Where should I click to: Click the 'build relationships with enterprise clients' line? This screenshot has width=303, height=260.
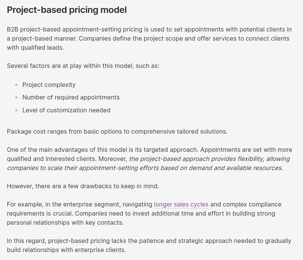[x=66, y=250]
